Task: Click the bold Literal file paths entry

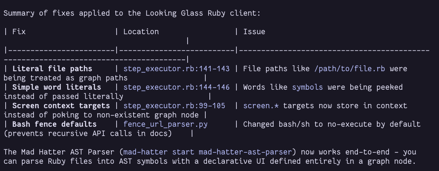Action: tap(52, 69)
